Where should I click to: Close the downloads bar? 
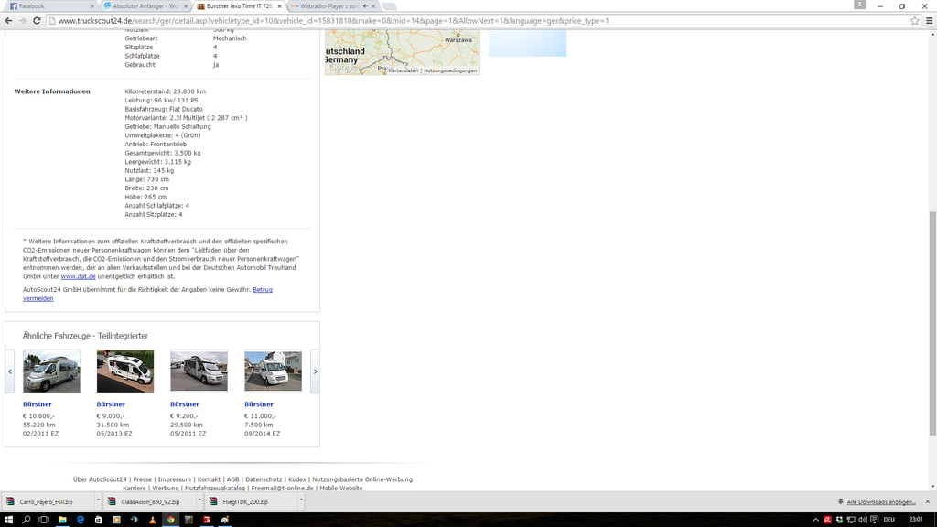(928, 501)
